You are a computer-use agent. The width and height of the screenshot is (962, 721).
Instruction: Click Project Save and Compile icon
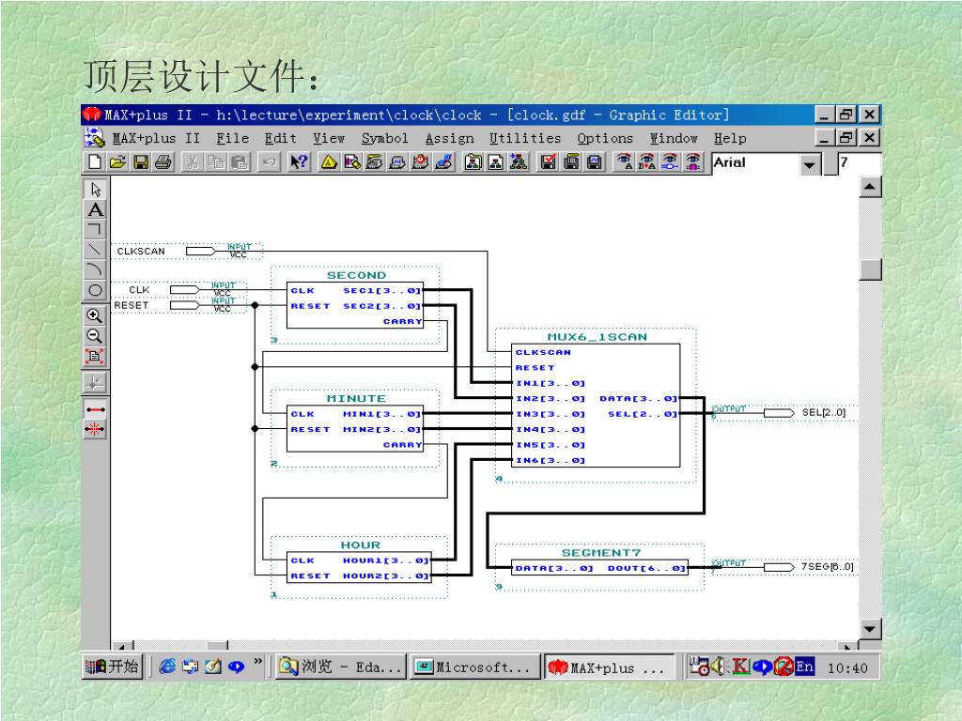[x=571, y=161]
